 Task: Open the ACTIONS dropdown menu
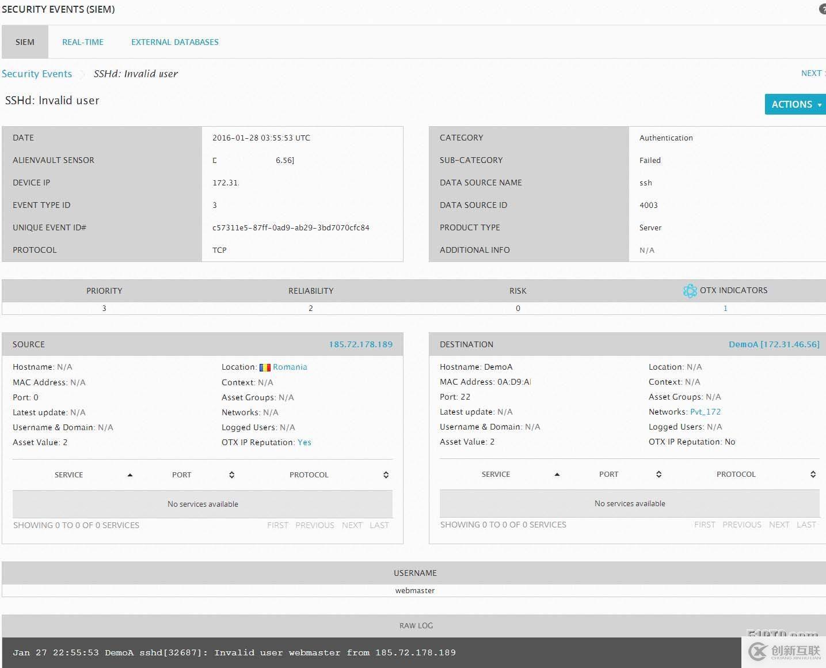point(795,104)
